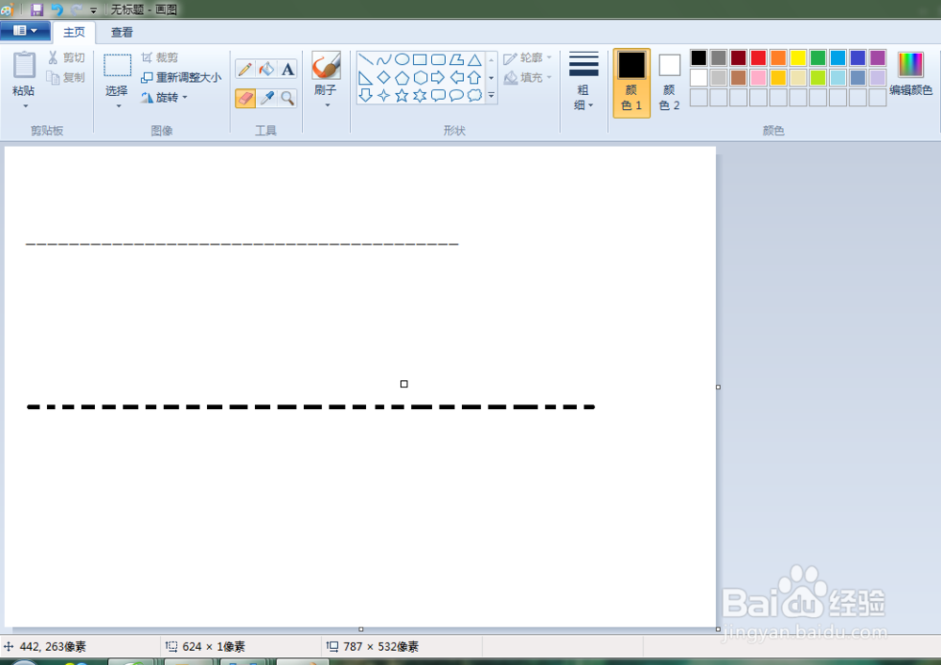
Task: Click the Resize (重新调整大小) button
Action: 182,77
